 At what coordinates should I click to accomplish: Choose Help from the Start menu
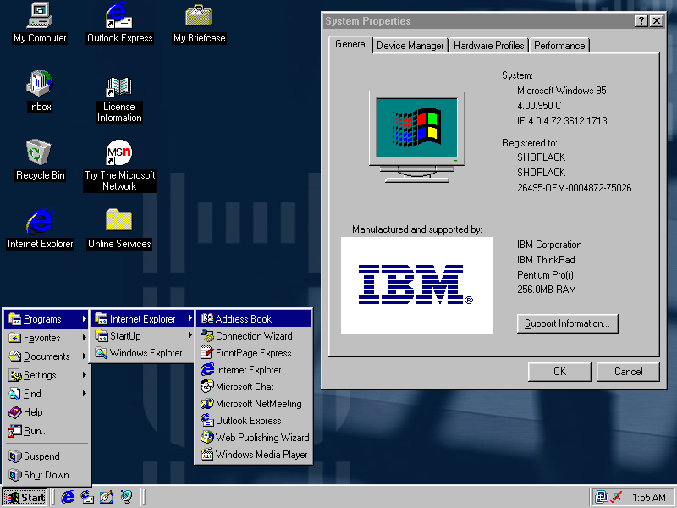tap(47, 412)
